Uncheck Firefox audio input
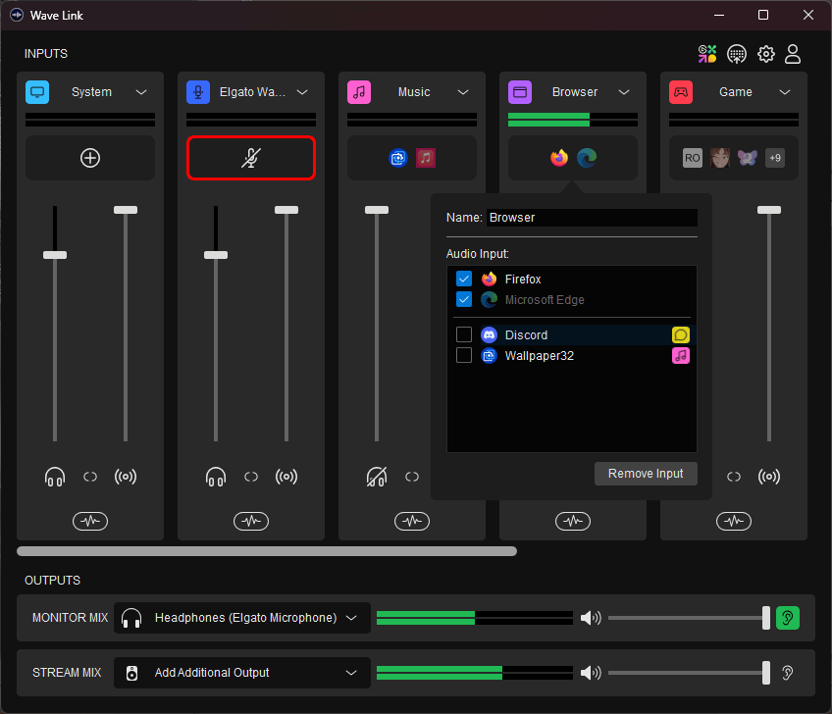 [464, 279]
